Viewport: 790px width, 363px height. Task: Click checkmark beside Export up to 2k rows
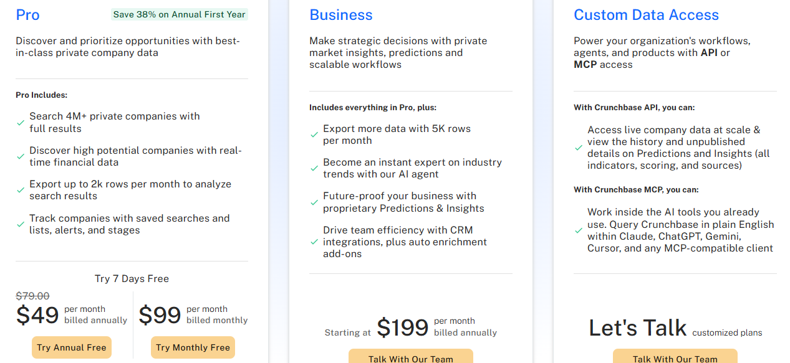21,191
